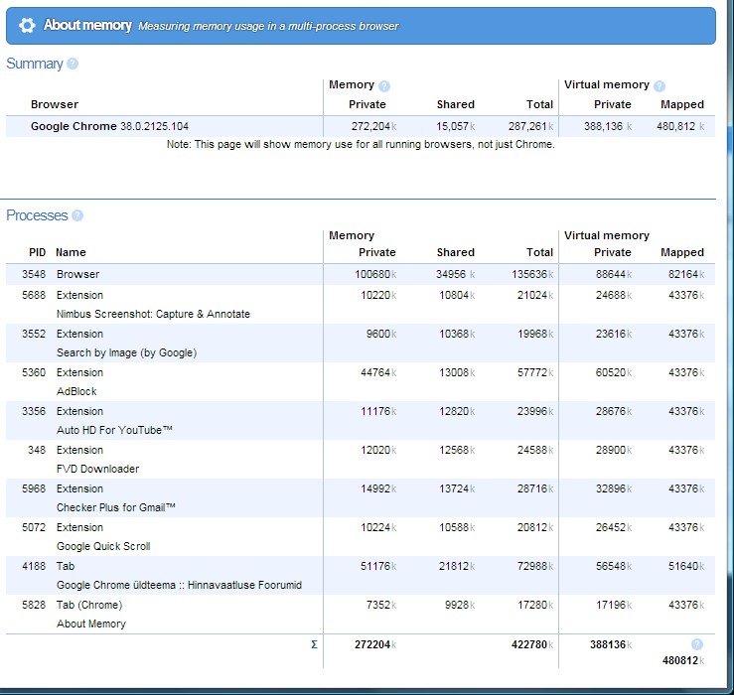The image size is (734, 695).
Task: Click the About Memory tab entry
Action: click(x=90, y=624)
